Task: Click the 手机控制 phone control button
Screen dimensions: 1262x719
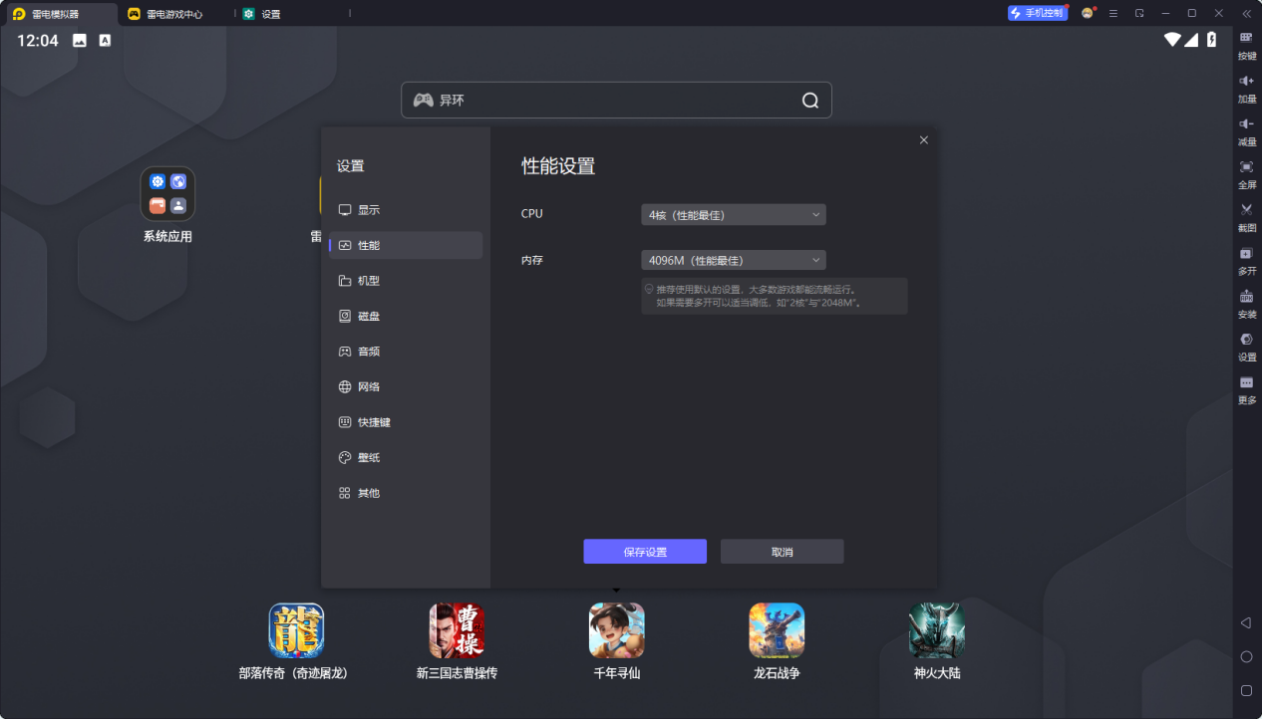Action: [1038, 13]
